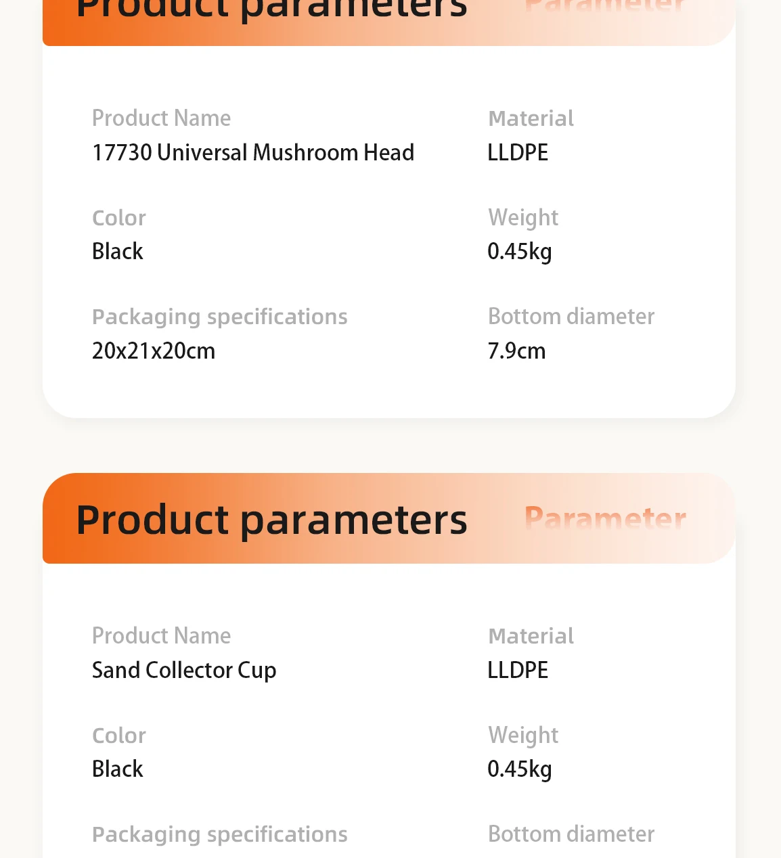Screen dimensions: 781x858
Task: Click Material label in the first card
Action: [531, 118]
